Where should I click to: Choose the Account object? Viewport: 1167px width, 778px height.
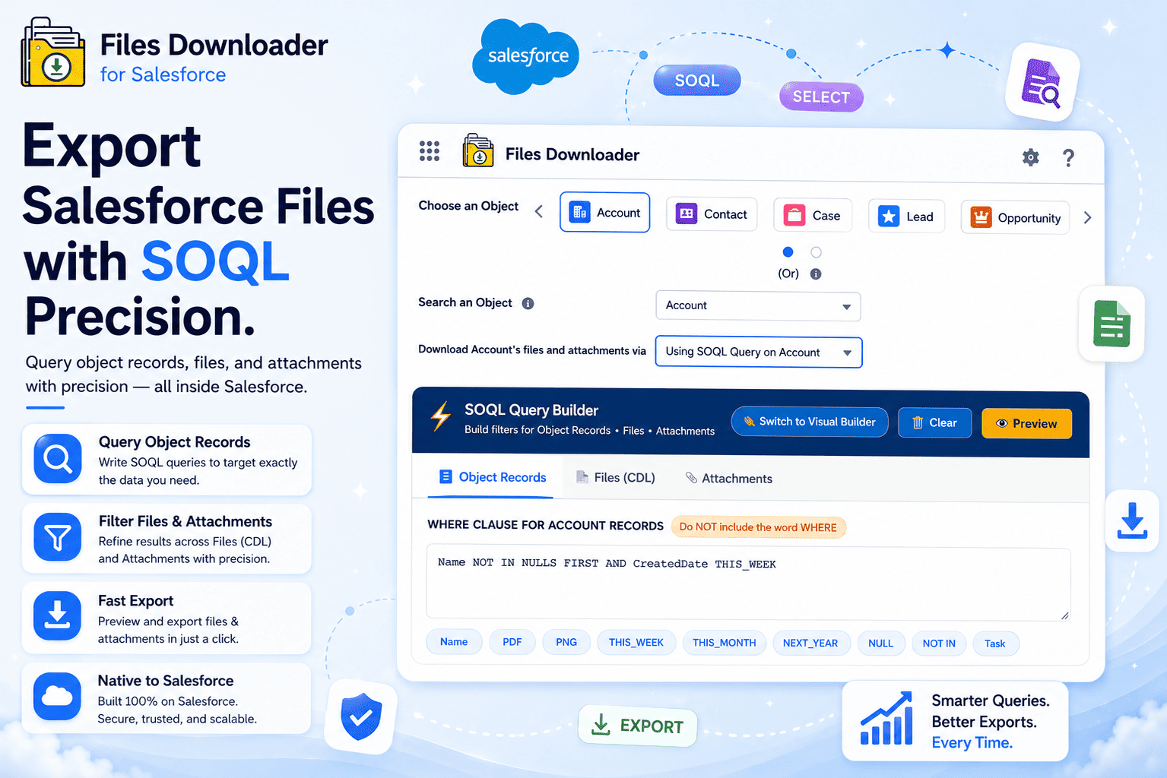pos(605,213)
